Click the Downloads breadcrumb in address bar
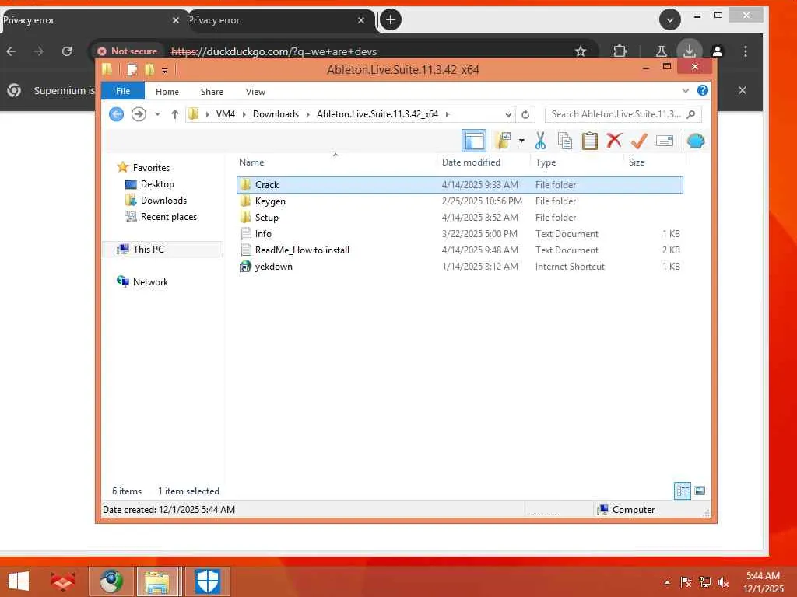The height and width of the screenshot is (597, 797). [x=276, y=114]
